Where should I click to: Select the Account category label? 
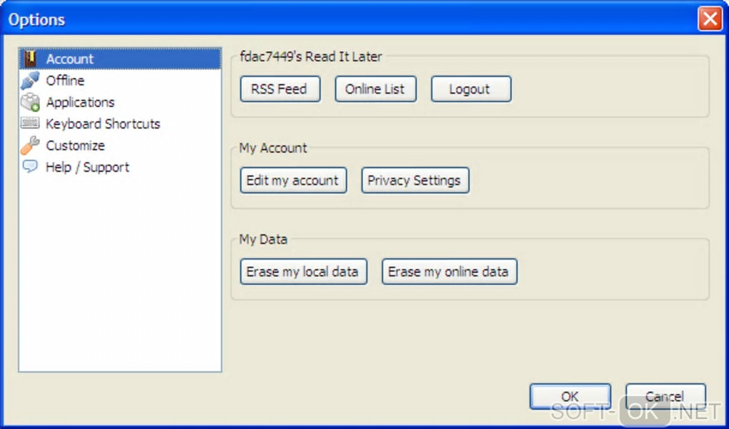(70, 59)
